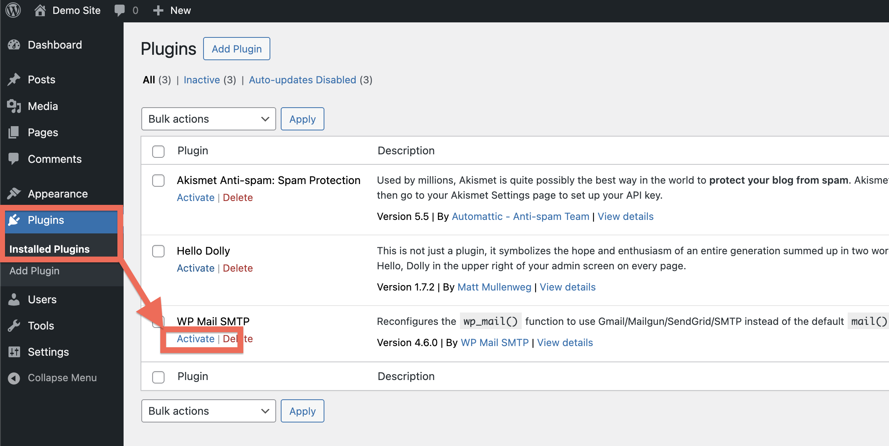Open the bottom Bulk actions dropdown
Image resolution: width=889 pixels, height=446 pixels.
(208, 411)
